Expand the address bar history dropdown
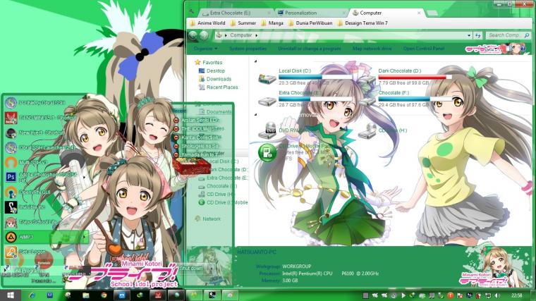The image size is (536, 301). click(x=469, y=35)
